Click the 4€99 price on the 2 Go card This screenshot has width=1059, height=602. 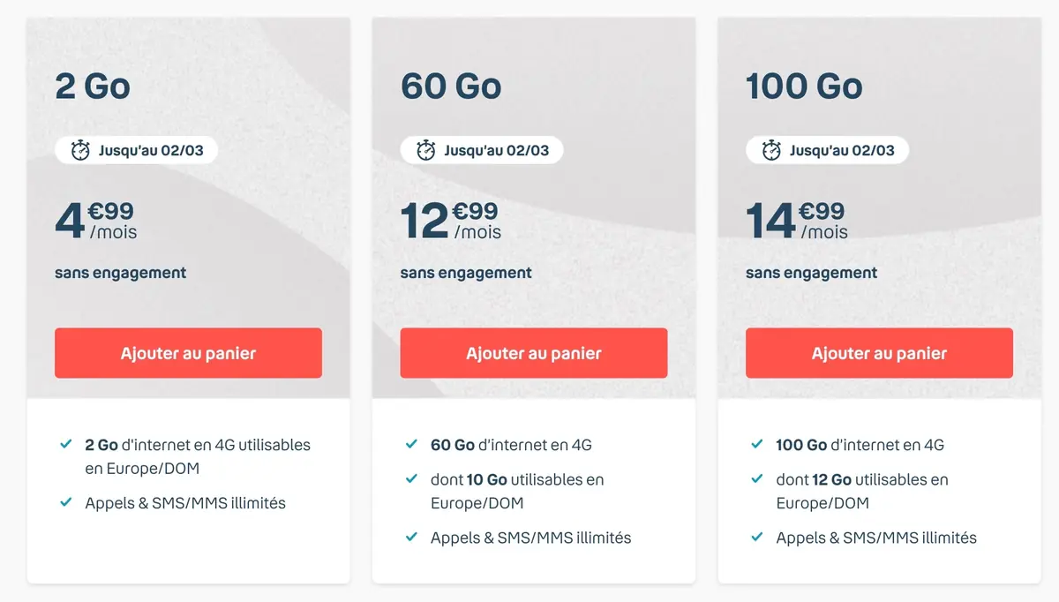pyautogui.click(x=93, y=219)
